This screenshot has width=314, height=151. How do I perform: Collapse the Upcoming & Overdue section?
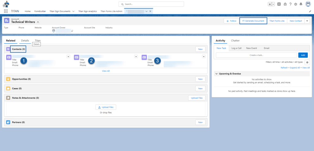point(216,74)
